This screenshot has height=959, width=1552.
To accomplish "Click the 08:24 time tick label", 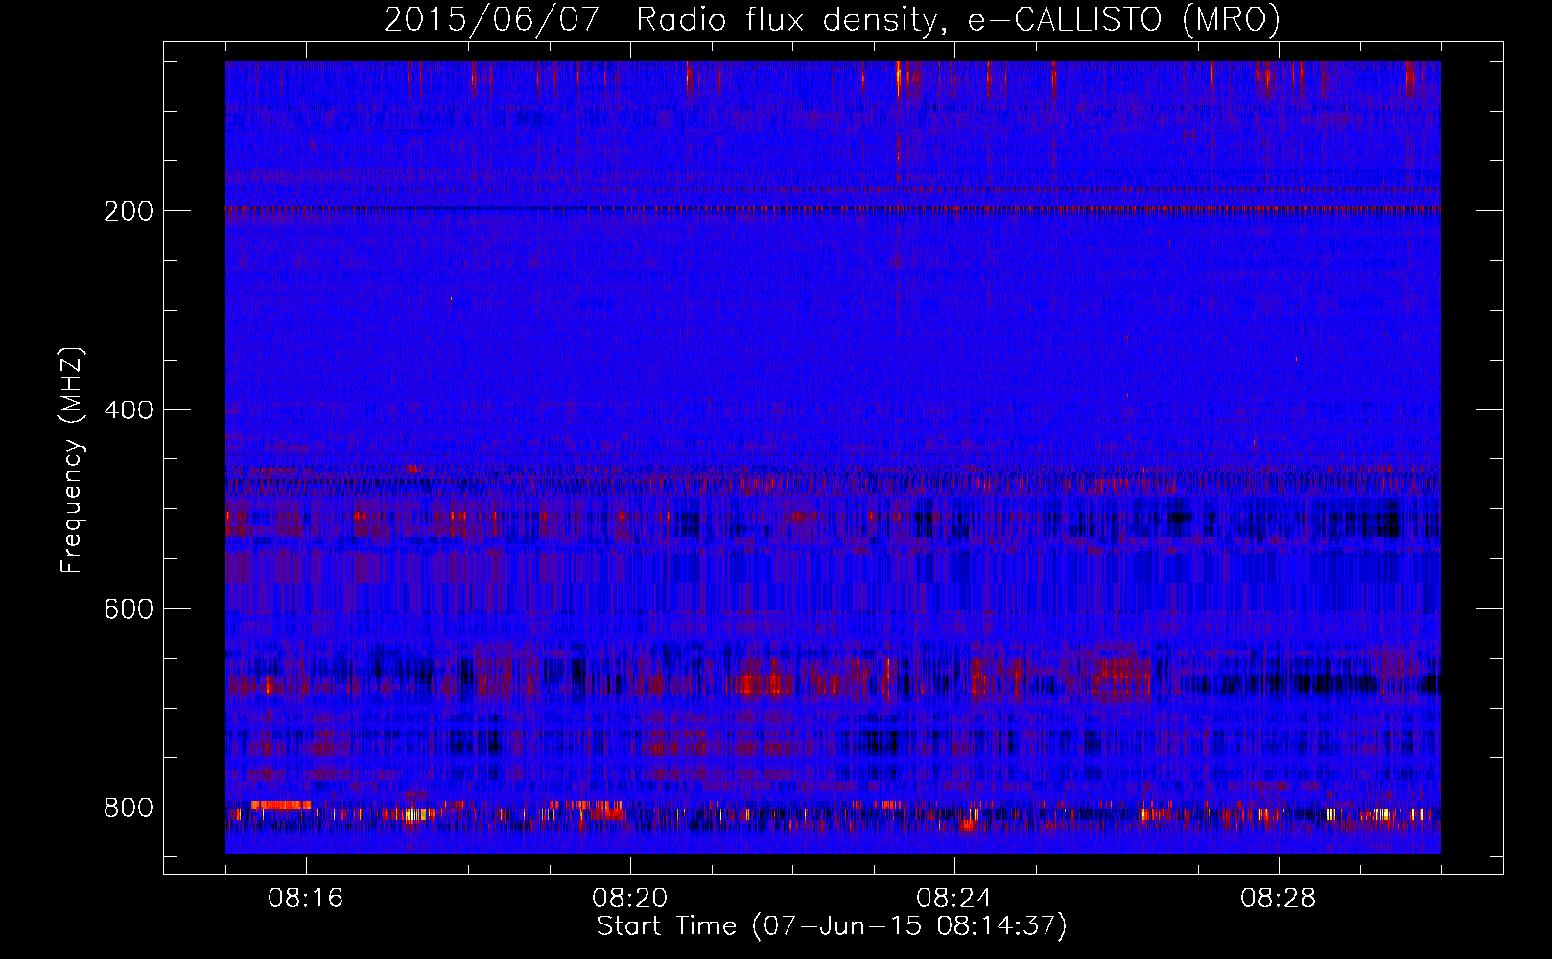I will 954,899.
